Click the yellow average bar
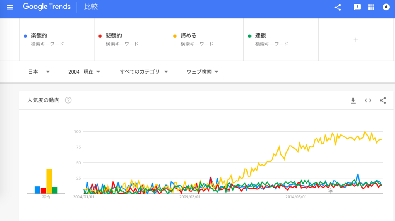 [49, 181]
